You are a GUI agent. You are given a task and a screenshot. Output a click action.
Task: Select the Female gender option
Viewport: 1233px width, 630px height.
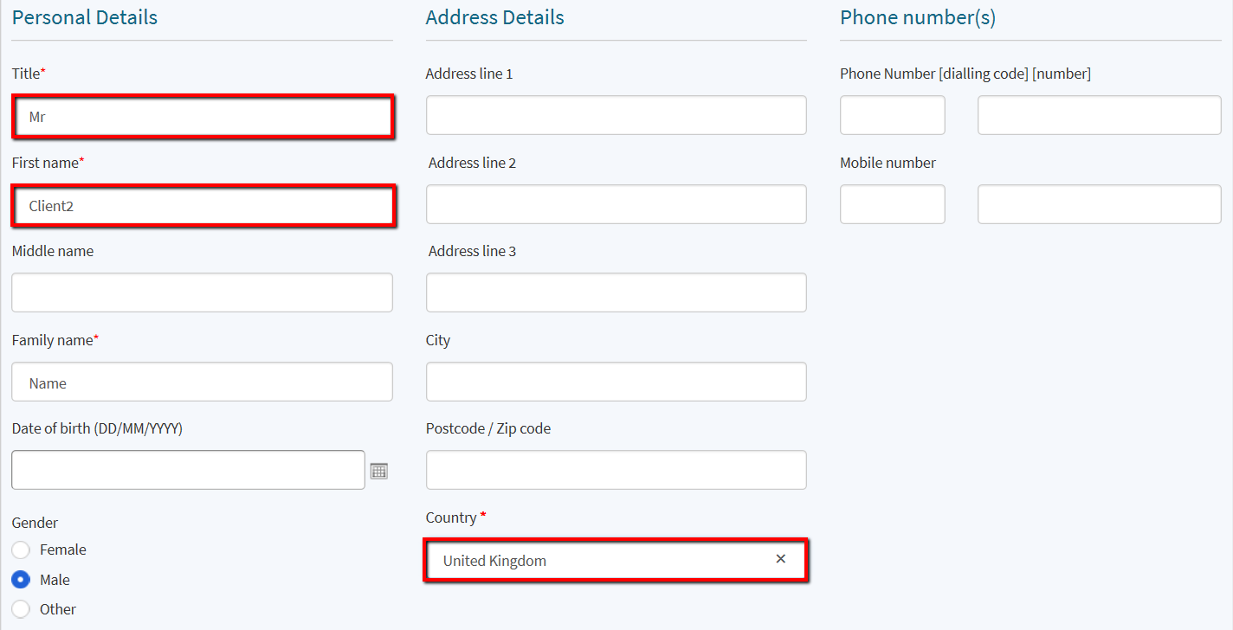pos(21,550)
